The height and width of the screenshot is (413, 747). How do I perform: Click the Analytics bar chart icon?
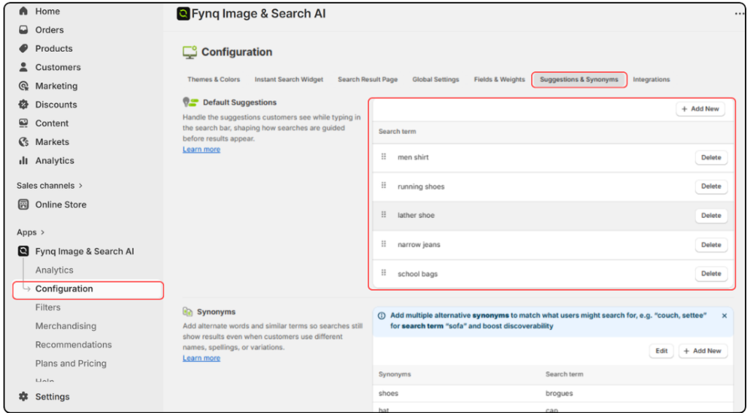23,161
